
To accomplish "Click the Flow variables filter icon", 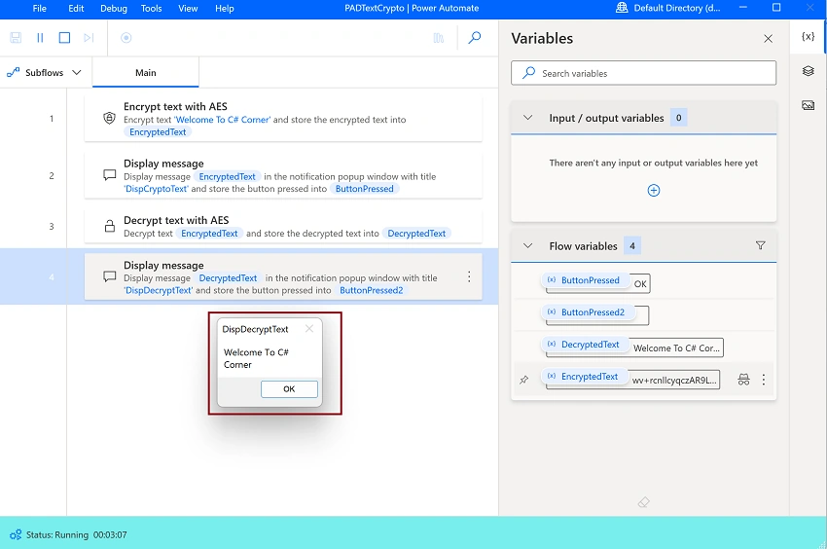I will click(760, 245).
